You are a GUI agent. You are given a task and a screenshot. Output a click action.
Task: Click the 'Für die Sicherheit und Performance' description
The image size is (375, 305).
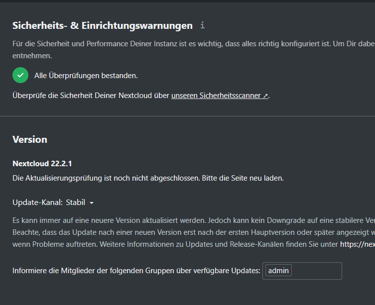click(194, 49)
